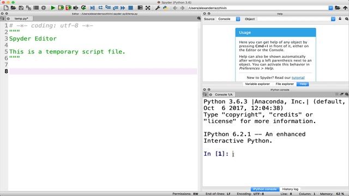
Task: Click editor line 8 highlighted row
Action: point(103,71)
